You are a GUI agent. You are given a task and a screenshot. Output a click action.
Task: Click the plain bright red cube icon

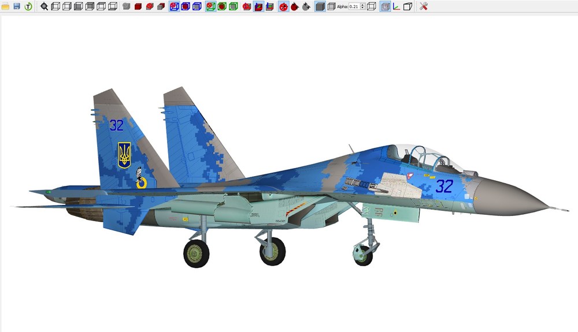(138, 6)
